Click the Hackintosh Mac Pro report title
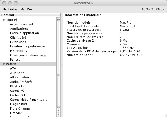The image size is (167, 117). [x=17, y=9]
